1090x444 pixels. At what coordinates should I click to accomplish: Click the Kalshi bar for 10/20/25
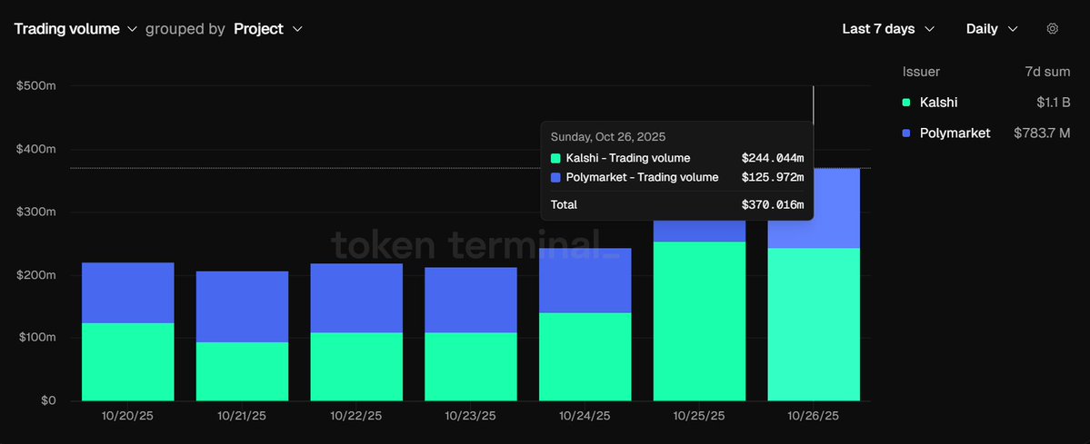coord(128,361)
